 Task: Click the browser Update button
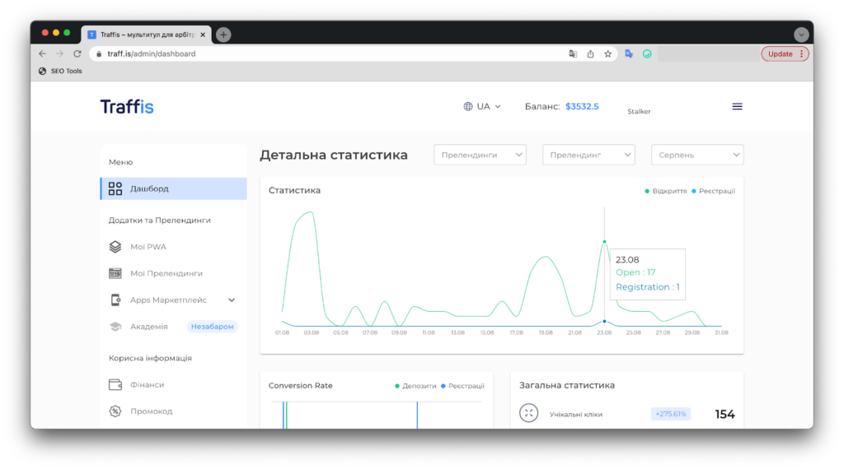(x=784, y=54)
